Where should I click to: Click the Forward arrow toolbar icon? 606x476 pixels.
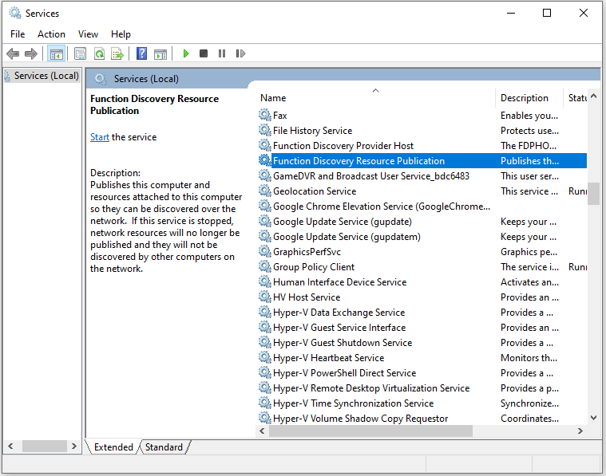coord(31,53)
